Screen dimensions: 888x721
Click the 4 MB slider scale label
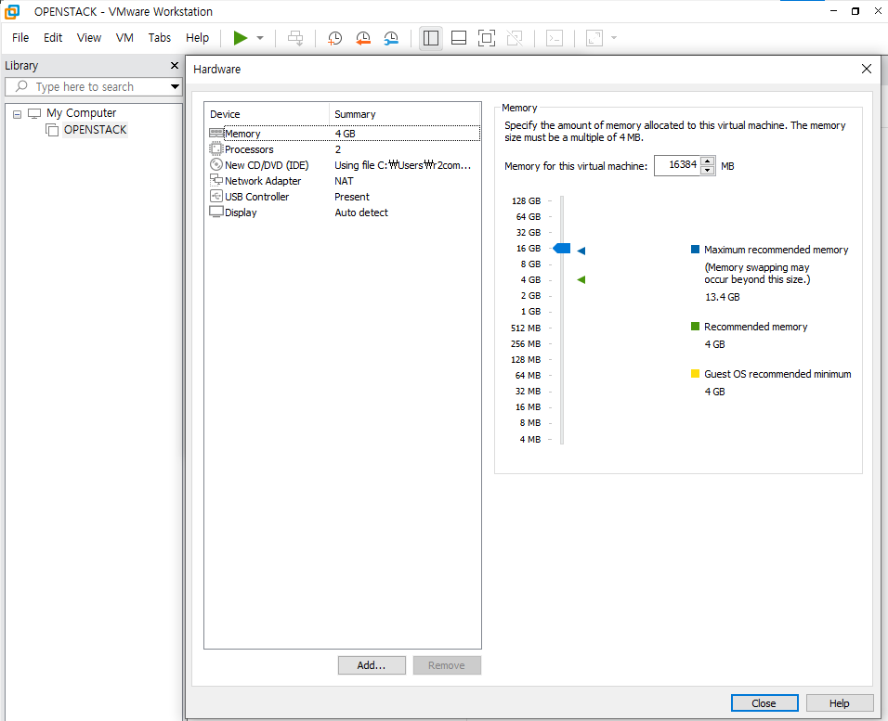tap(530, 439)
